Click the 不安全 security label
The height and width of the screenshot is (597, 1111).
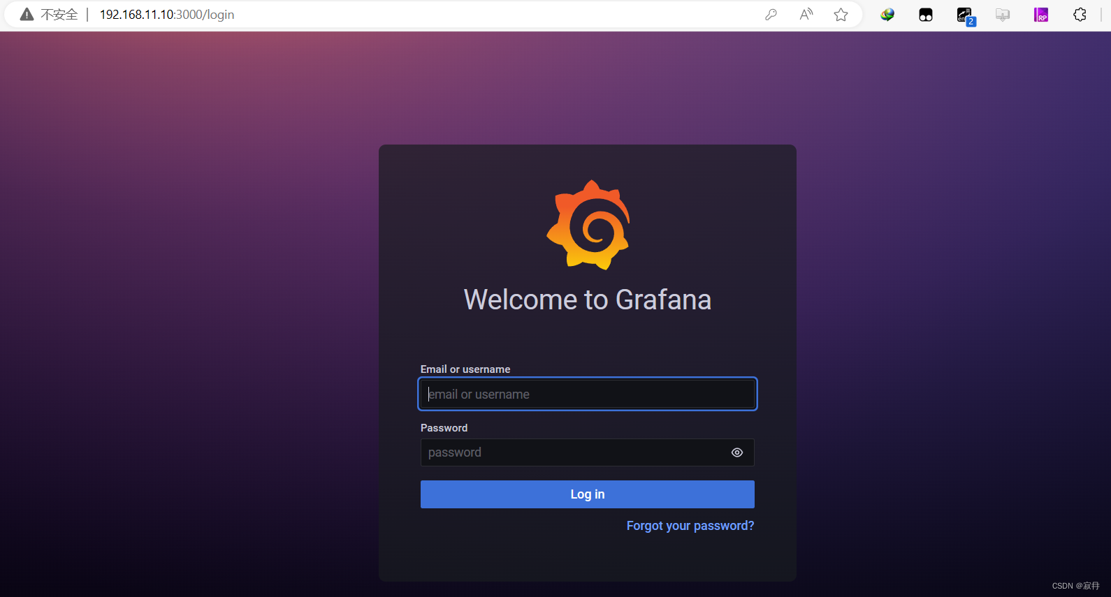tap(59, 15)
